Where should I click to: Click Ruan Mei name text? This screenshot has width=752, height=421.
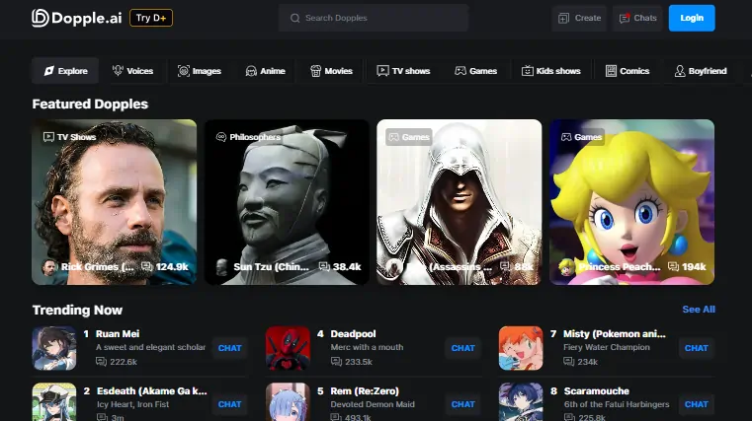118,334
